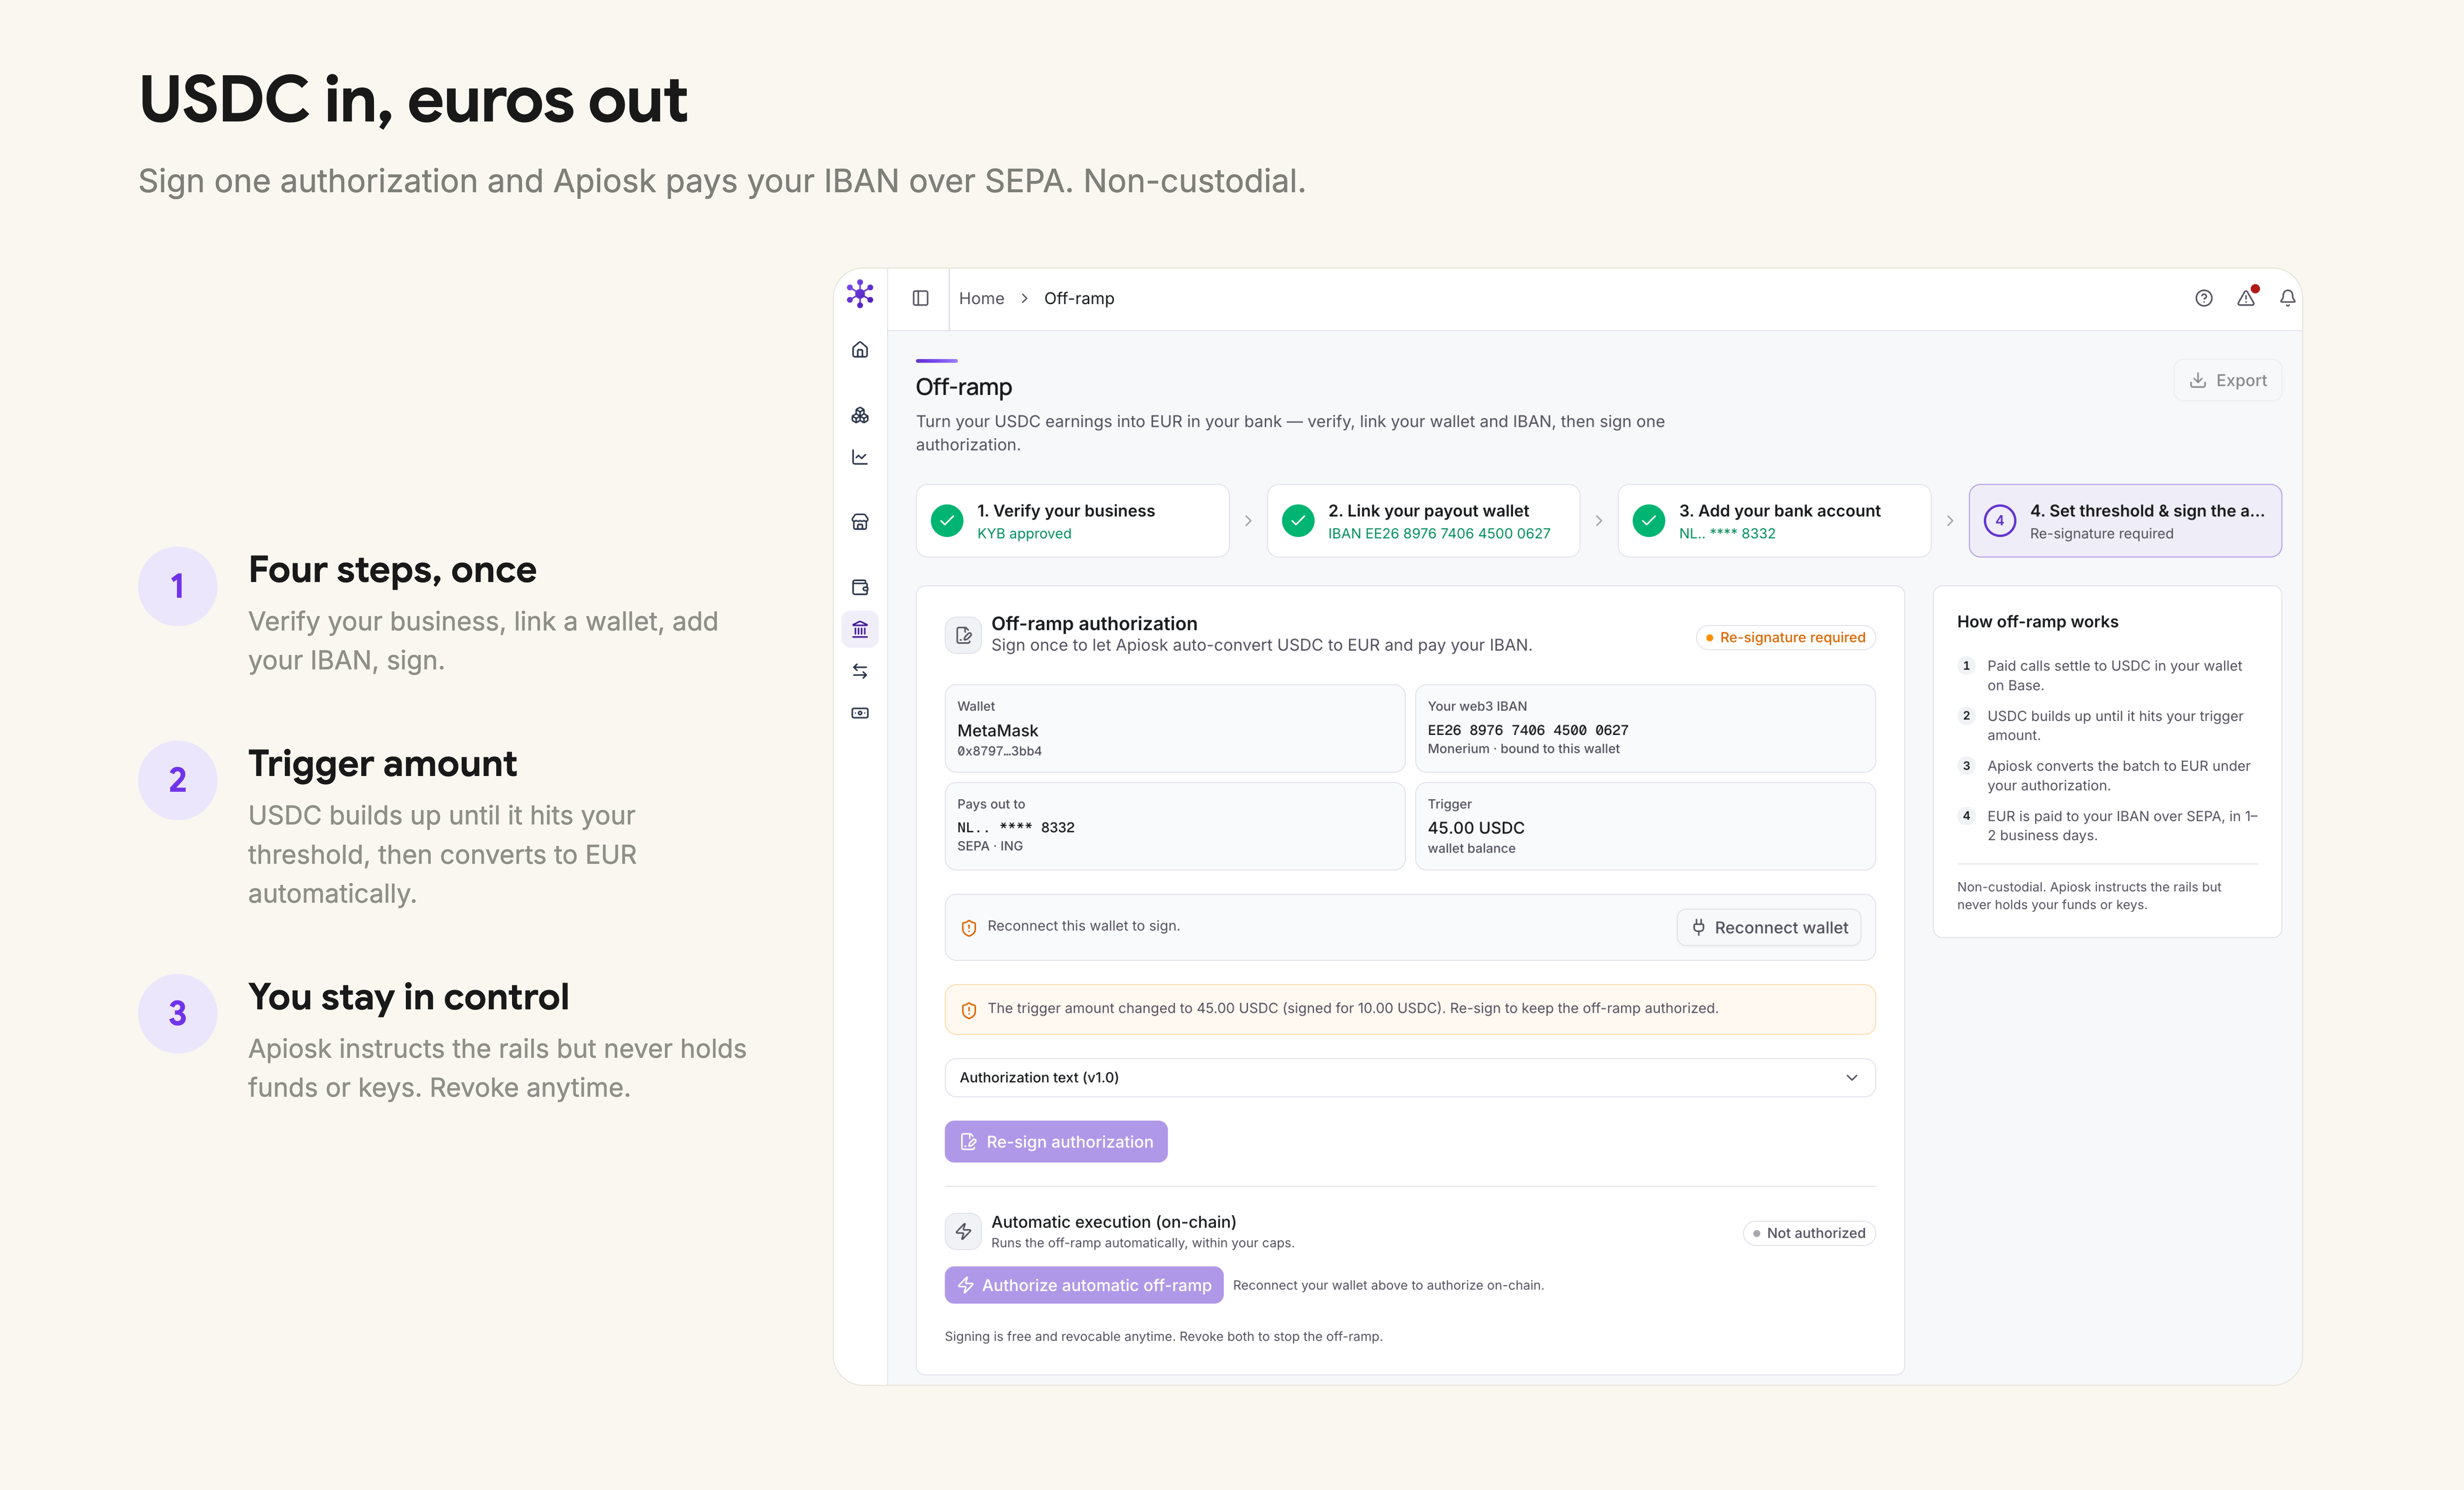Toggle the sidebar panel icon
Screen dimensions: 2464x1490
(921, 298)
